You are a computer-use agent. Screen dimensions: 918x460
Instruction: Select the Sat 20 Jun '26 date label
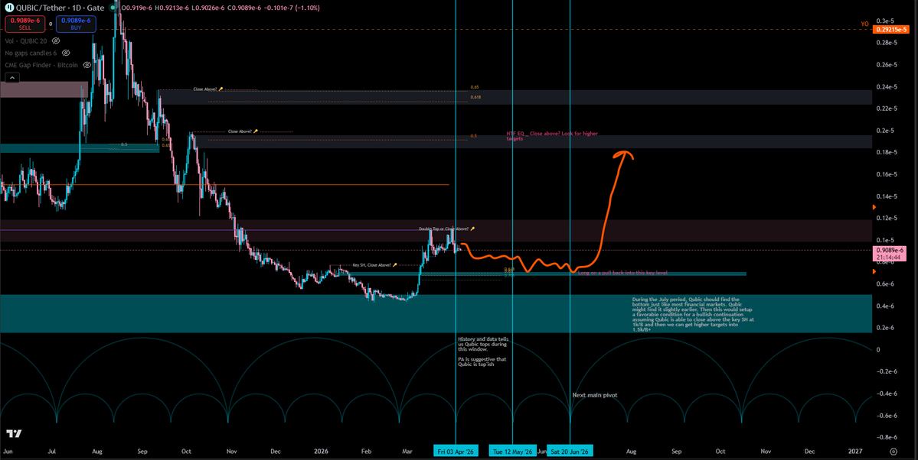(570, 452)
